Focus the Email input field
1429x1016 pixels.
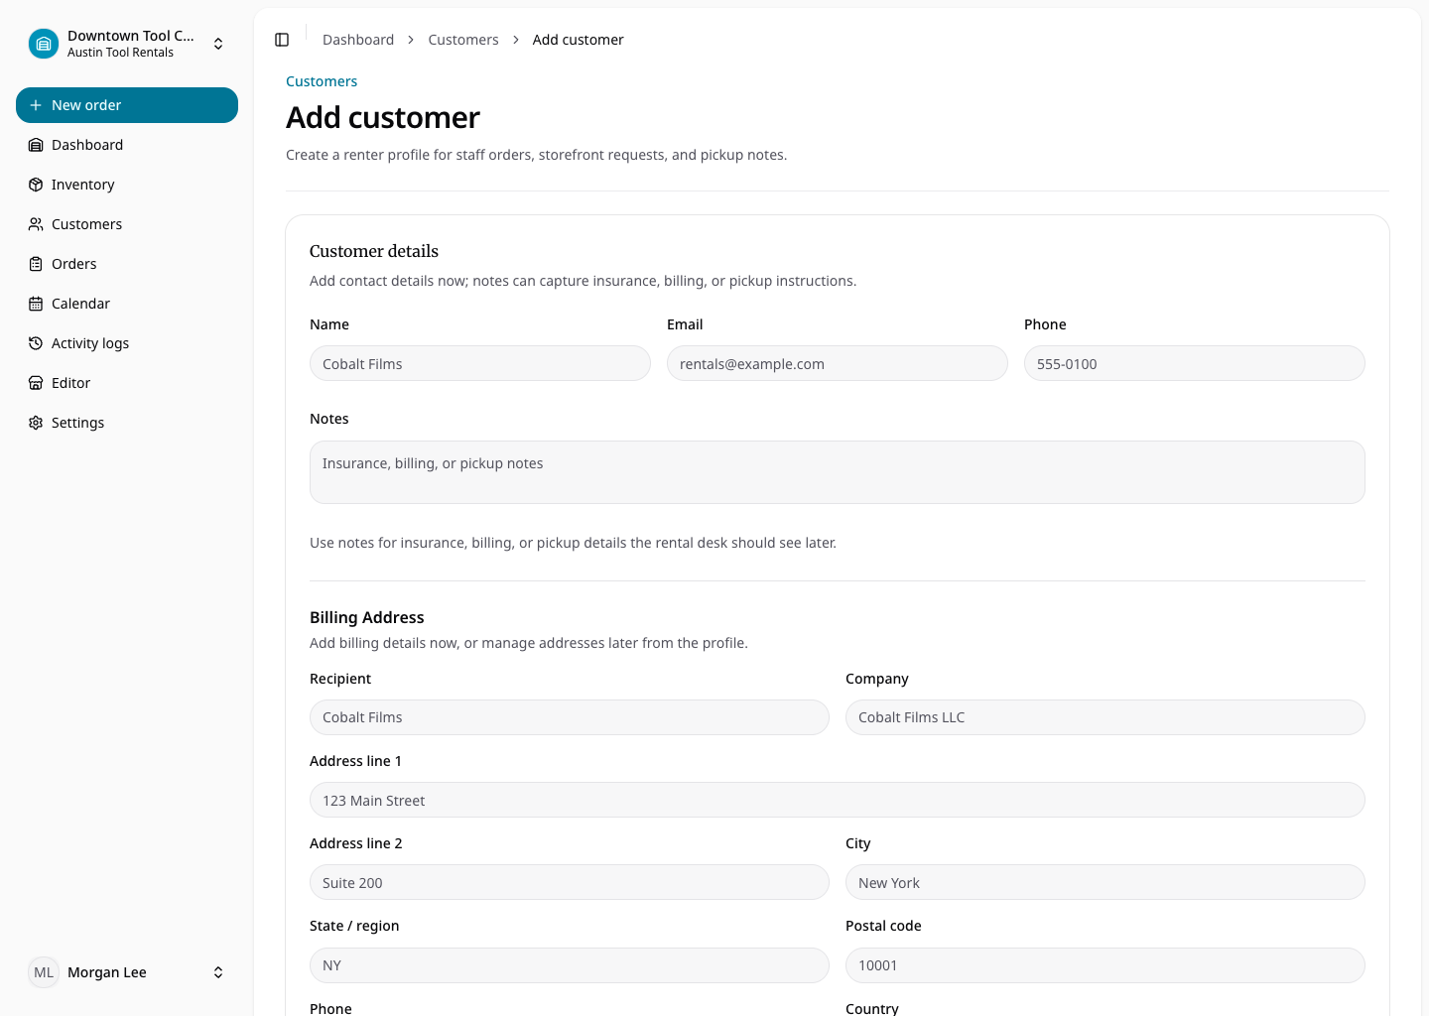point(838,363)
